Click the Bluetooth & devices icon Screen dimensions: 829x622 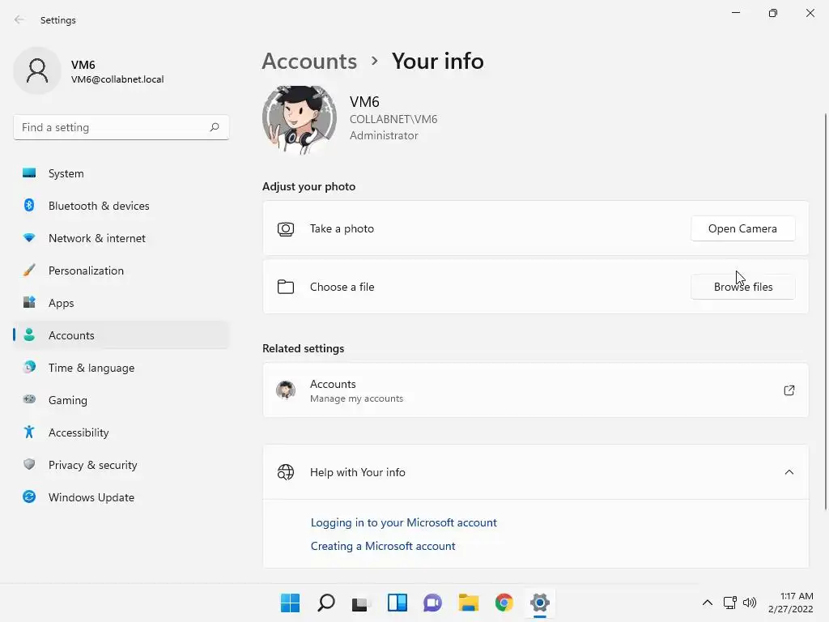pyautogui.click(x=29, y=206)
